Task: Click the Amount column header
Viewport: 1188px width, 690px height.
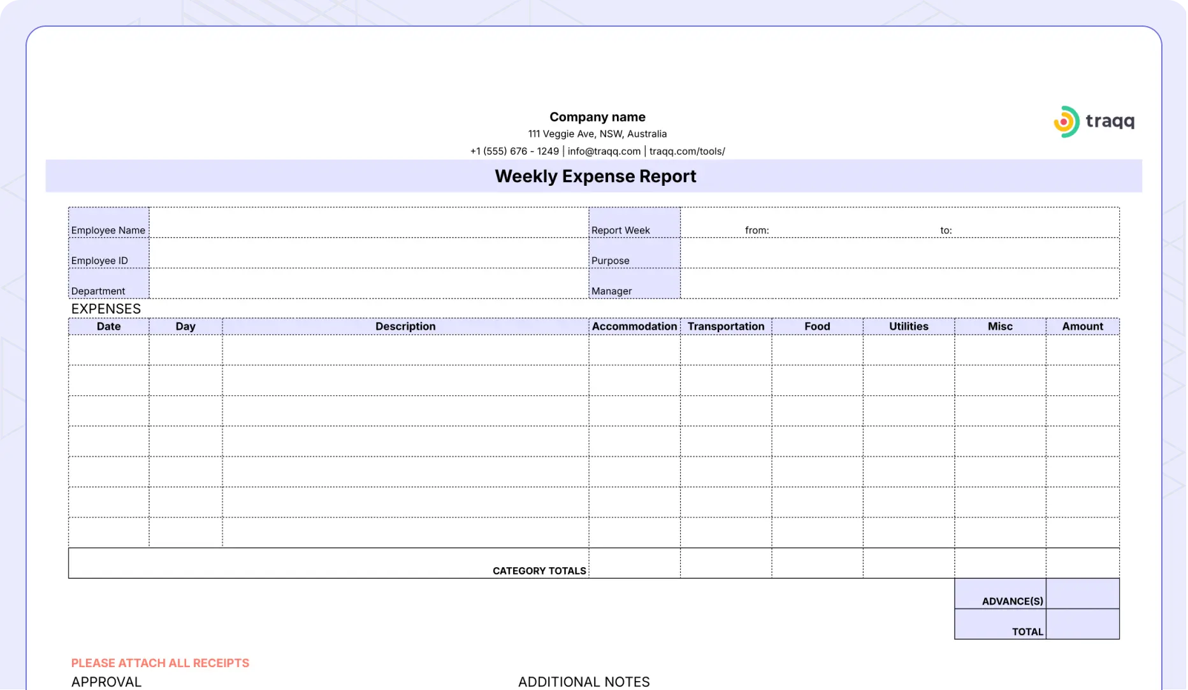Action: pos(1083,327)
